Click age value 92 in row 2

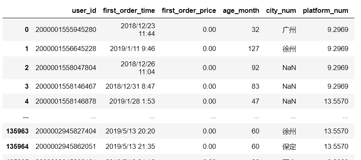(x=256, y=68)
